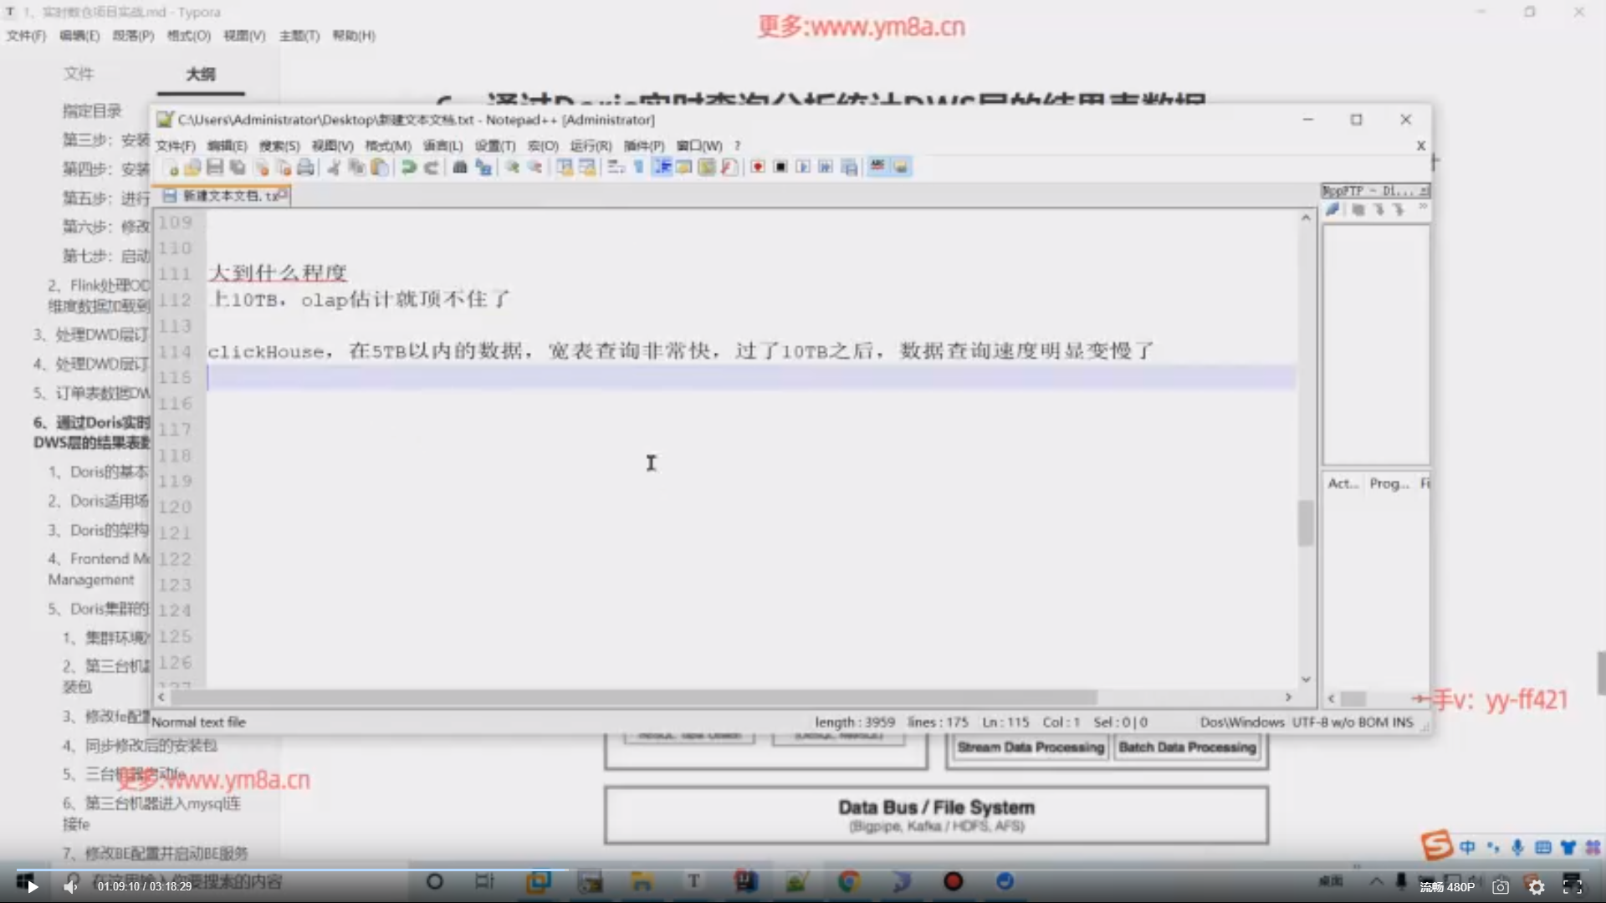This screenshot has height=903, width=1606.
Task: Click the Undo arrow icon
Action: click(x=408, y=167)
